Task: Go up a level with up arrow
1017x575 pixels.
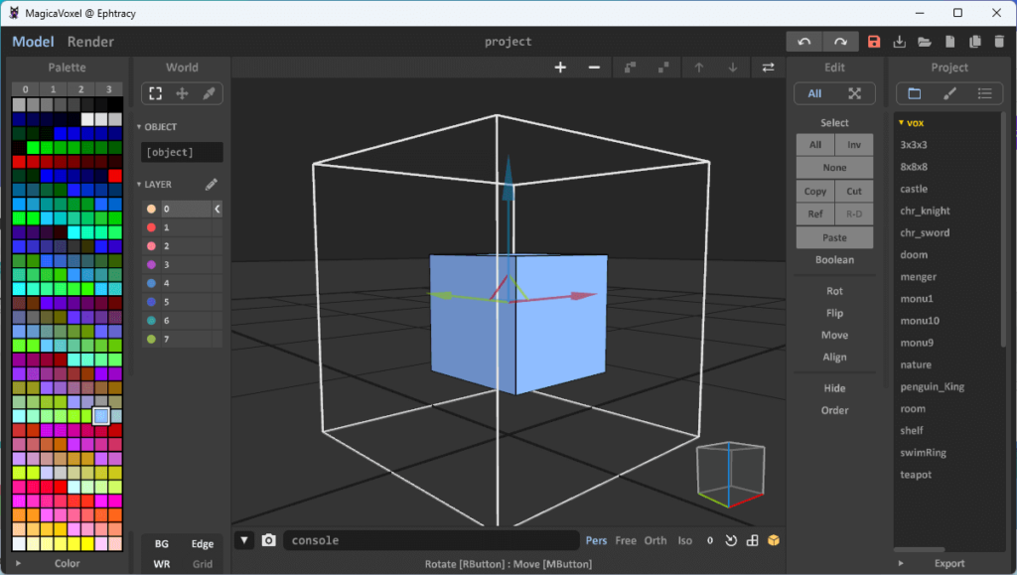Action: tap(698, 68)
